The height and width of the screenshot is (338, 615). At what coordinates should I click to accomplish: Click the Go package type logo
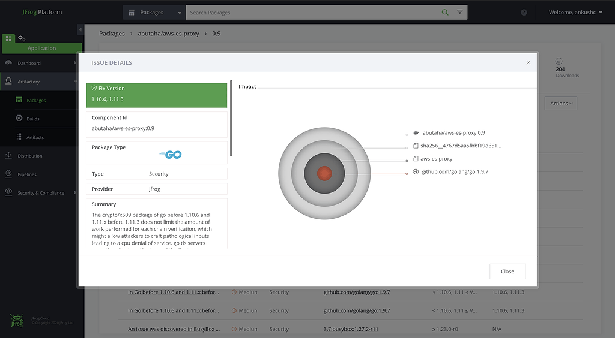click(171, 155)
